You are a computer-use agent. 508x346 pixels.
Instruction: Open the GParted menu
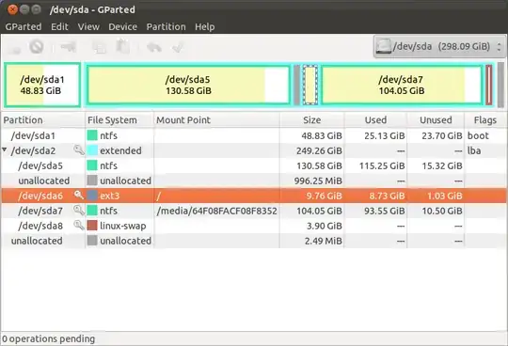24,26
